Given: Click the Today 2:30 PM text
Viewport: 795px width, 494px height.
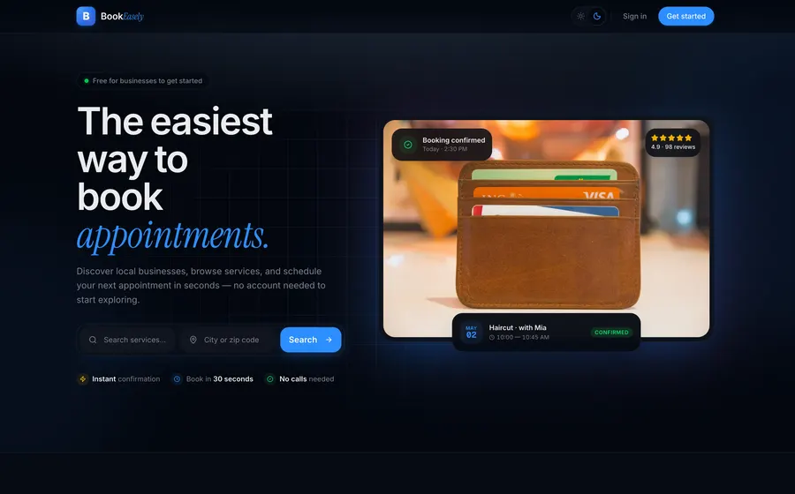Looking at the screenshot, I should pos(444,149).
